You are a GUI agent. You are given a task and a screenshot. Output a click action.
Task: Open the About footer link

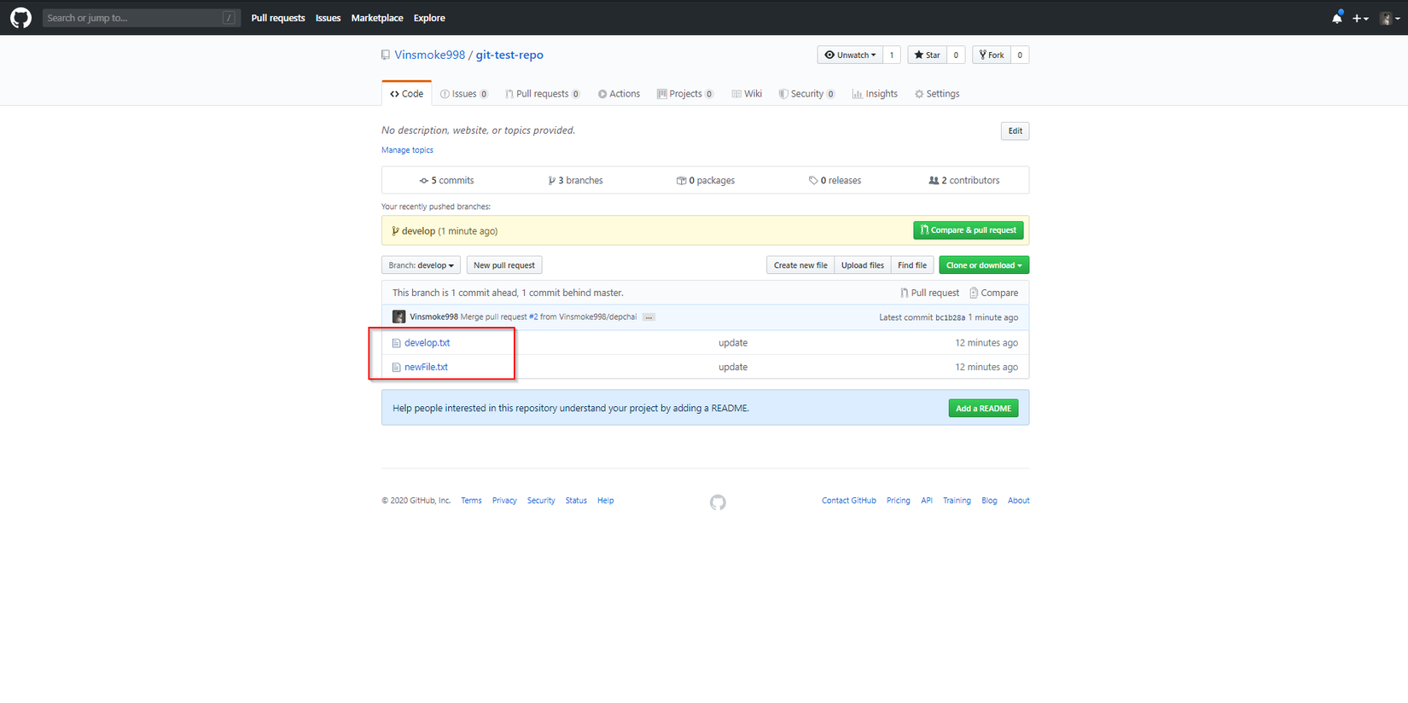(x=1019, y=501)
